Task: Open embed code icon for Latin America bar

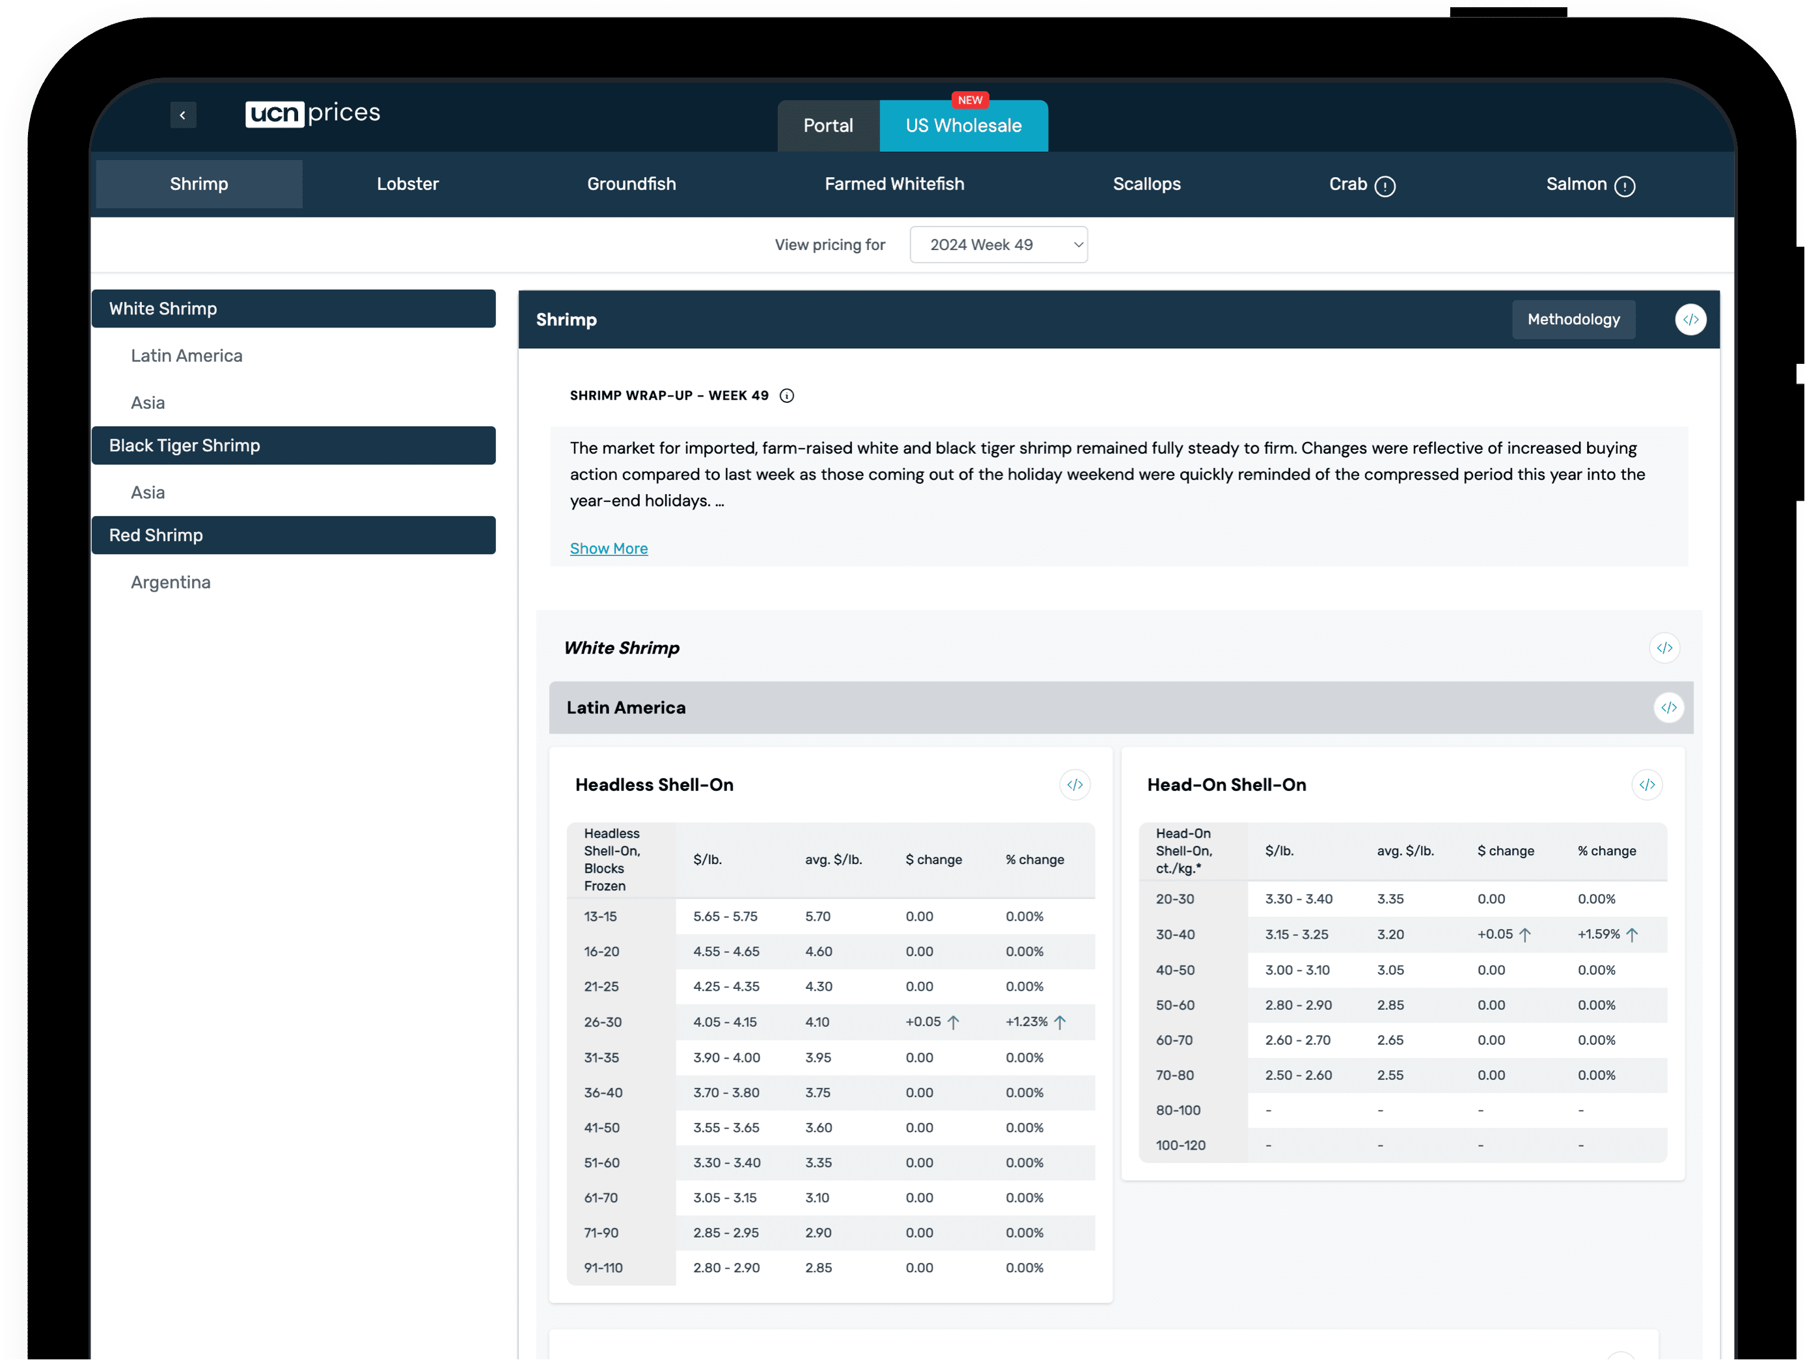Action: click(1669, 708)
